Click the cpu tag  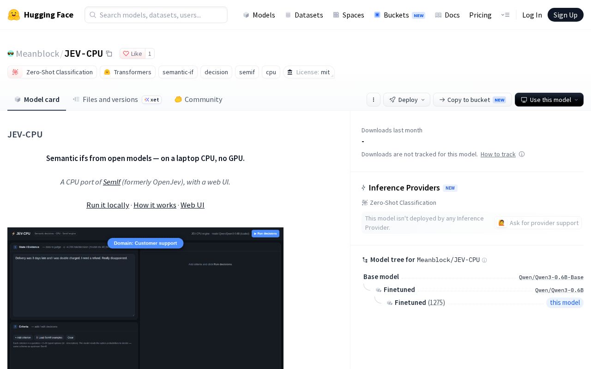[x=271, y=72]
